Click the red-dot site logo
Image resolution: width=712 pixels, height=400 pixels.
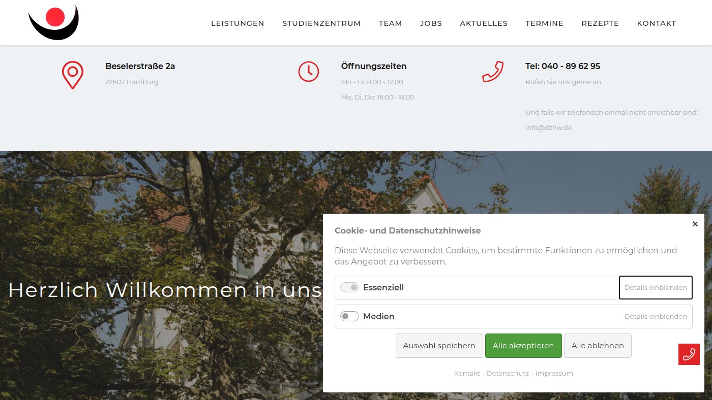tap(54, 22)
